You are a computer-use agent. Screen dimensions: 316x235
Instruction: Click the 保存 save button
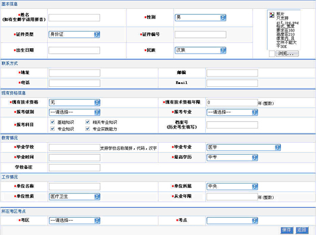pyautogui.click(x=287, y=230)
